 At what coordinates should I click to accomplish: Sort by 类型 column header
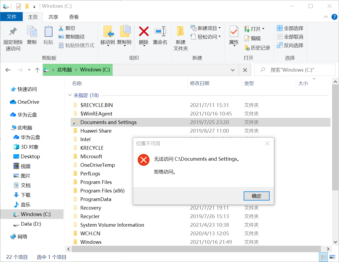[x=249, y=83]
